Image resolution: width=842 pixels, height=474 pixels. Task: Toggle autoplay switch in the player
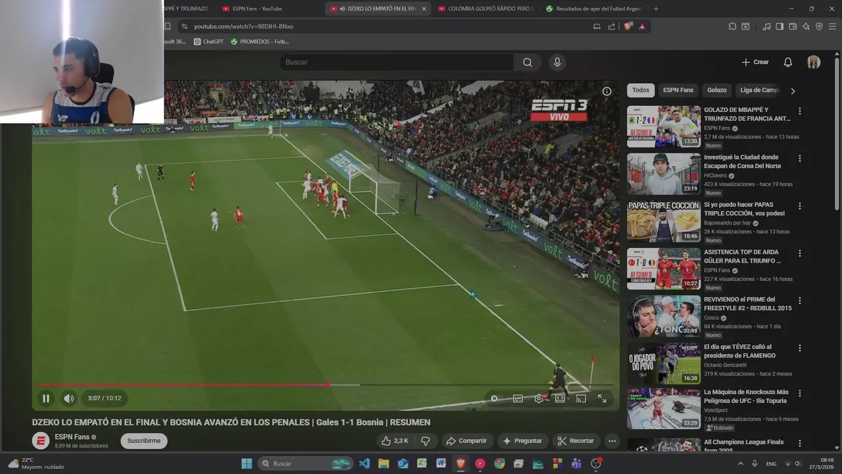495,398
